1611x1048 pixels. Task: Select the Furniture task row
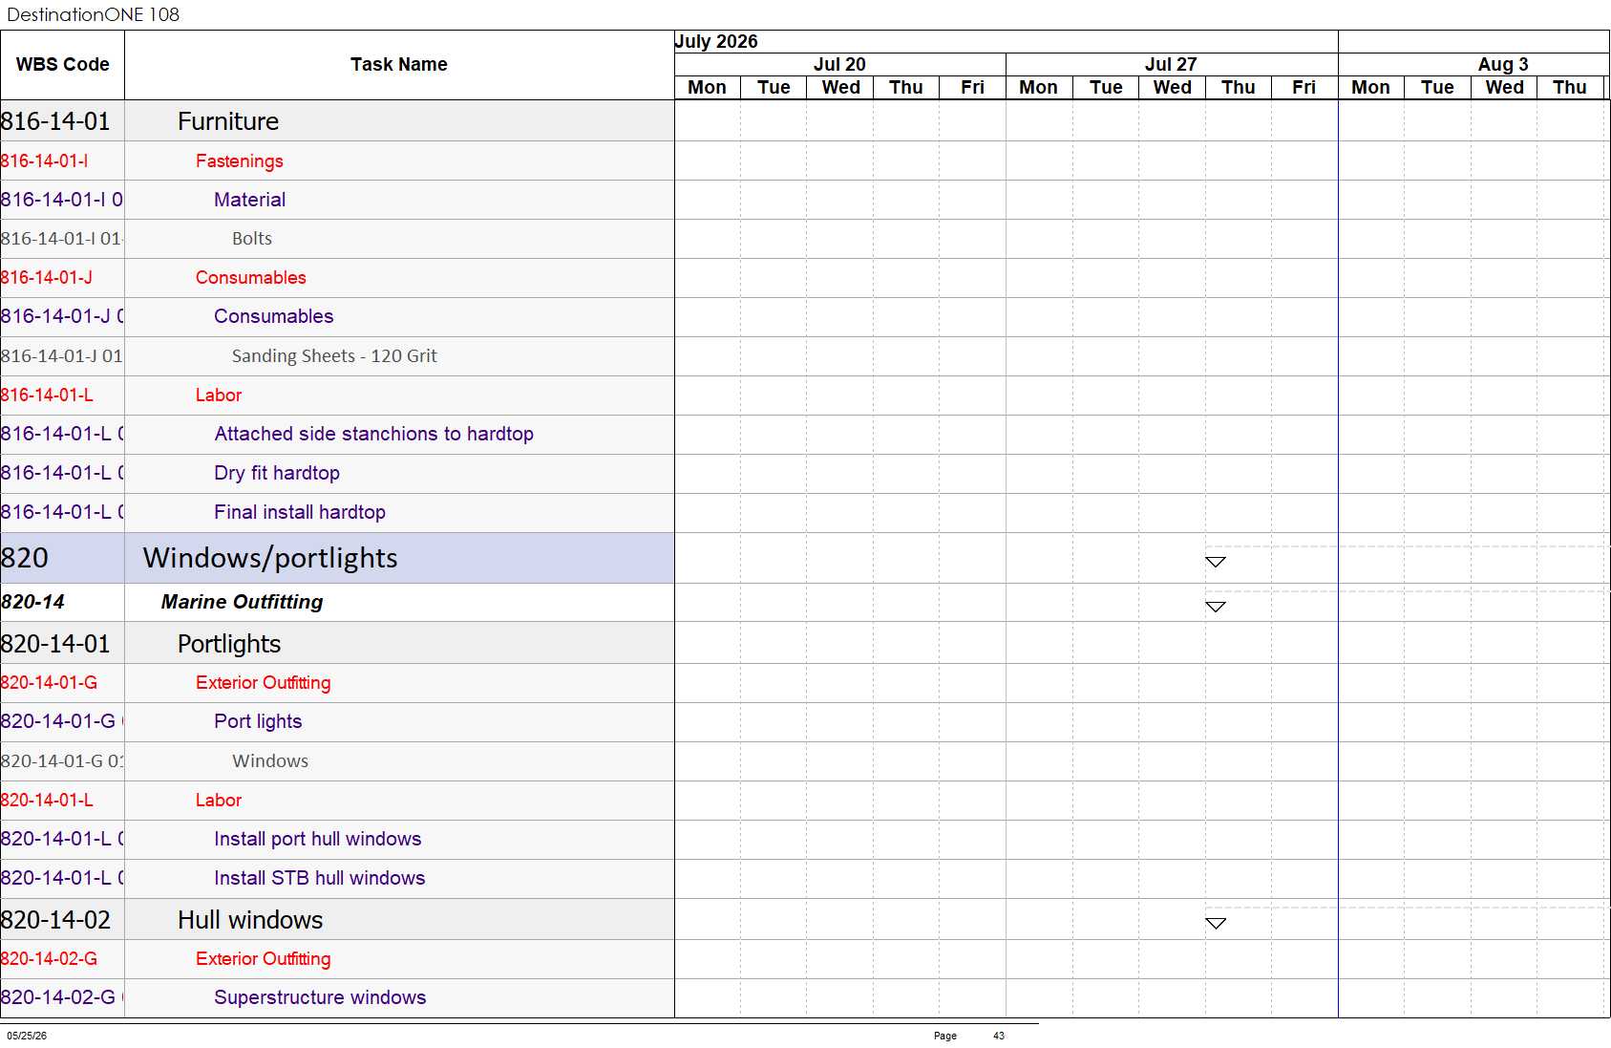tap(337, 121)
